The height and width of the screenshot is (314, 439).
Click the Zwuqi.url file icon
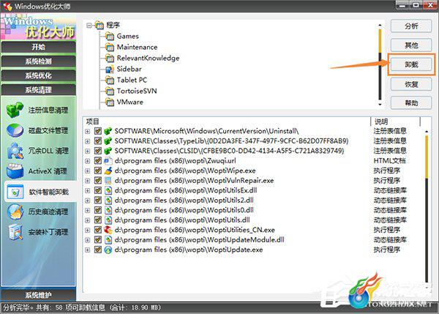(108, 161)
